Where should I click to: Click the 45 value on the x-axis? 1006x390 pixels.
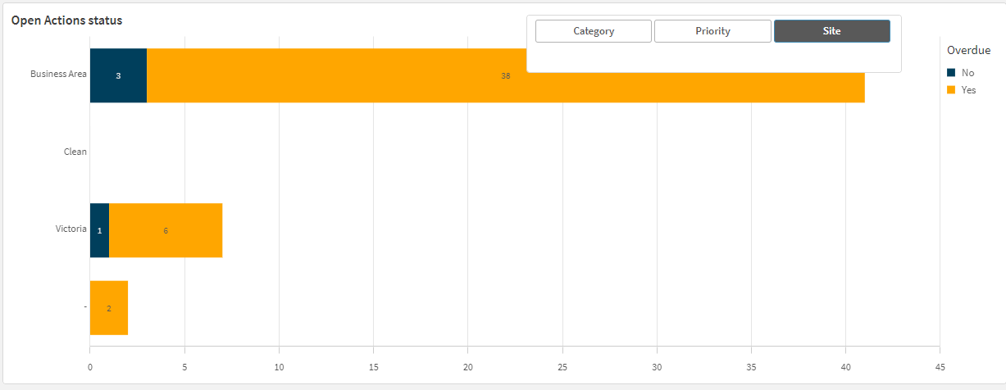pos(940,367)
